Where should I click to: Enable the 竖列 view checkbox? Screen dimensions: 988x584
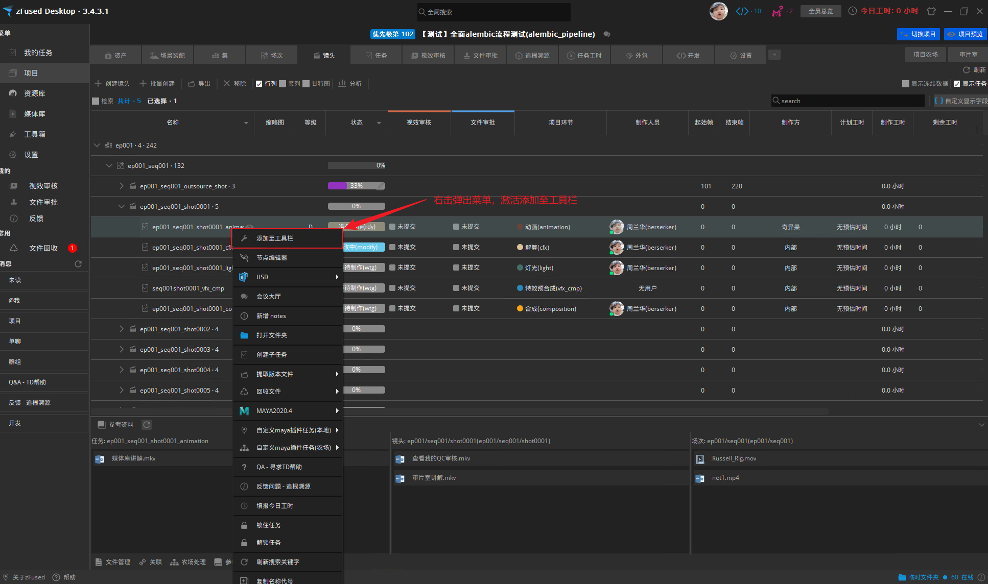pos(283,84)
